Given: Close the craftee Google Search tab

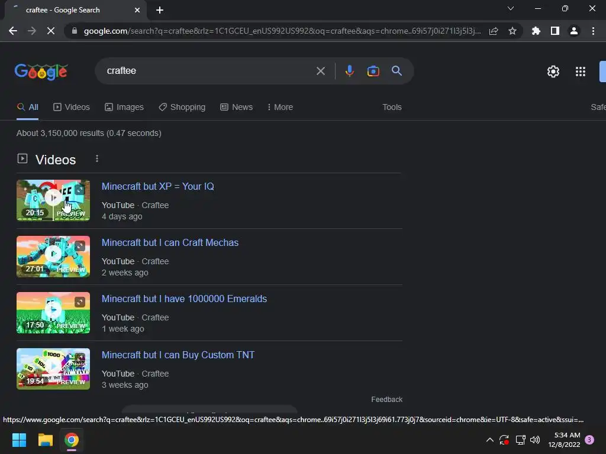Looking at the screenshot, I should pyautogui.click(x=137, y=10).
